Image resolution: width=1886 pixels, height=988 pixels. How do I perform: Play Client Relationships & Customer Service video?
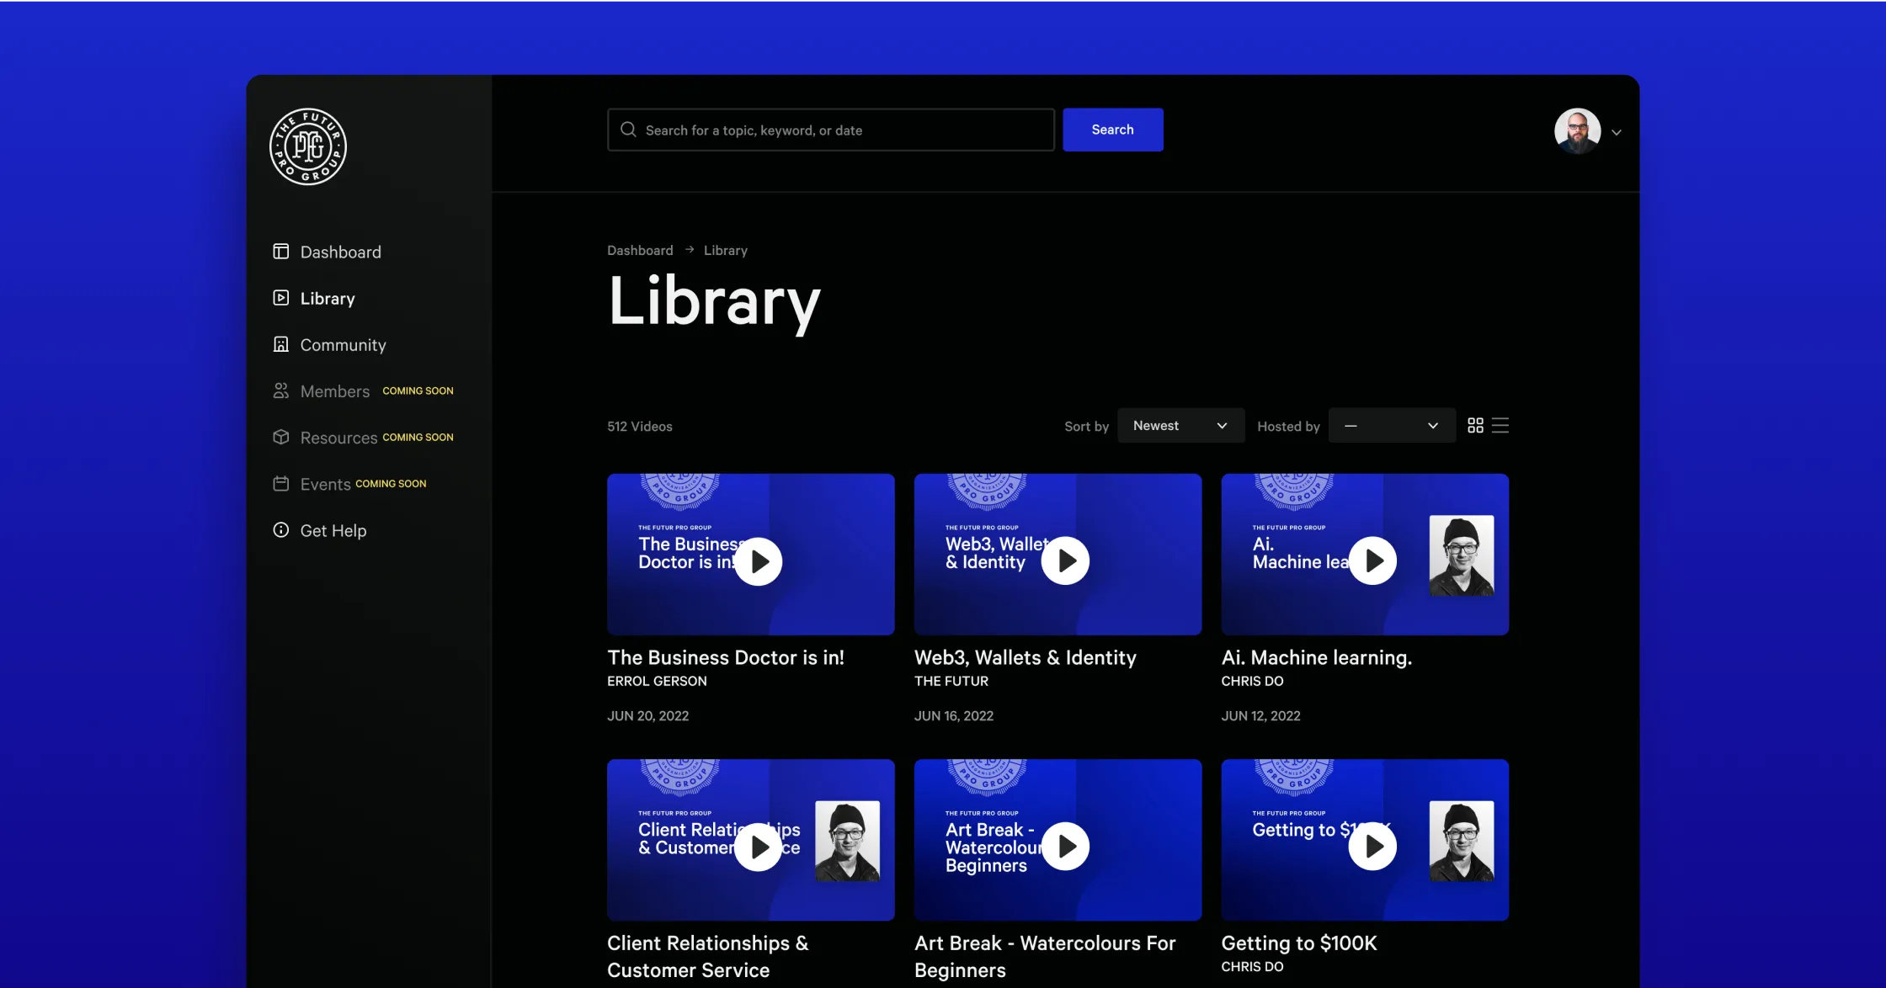[x=759, y=847]
